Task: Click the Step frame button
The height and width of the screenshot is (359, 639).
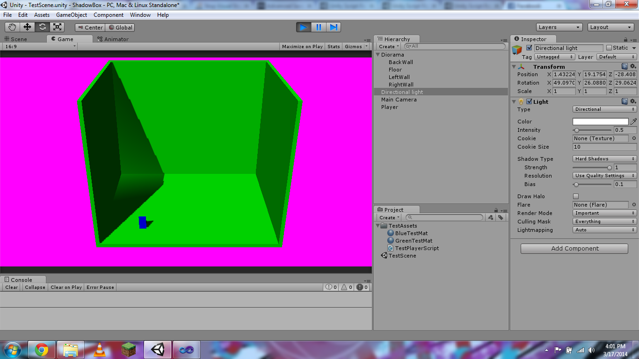Action: click(x=334, y=27)
